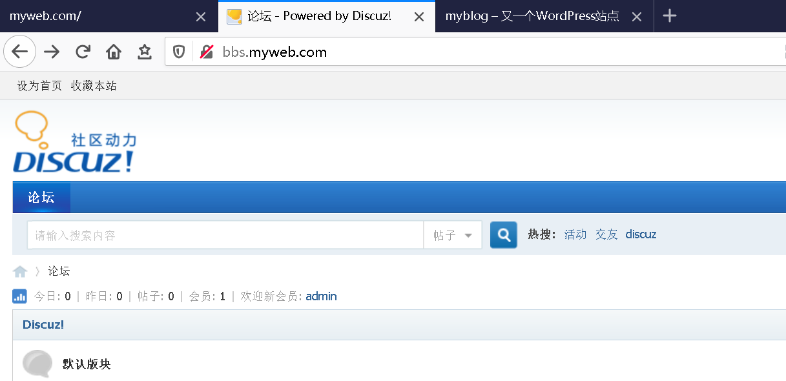The height and width of the screenshot is (381, 786).
Task: Open the hot search 交友 link
Action: 606,234
